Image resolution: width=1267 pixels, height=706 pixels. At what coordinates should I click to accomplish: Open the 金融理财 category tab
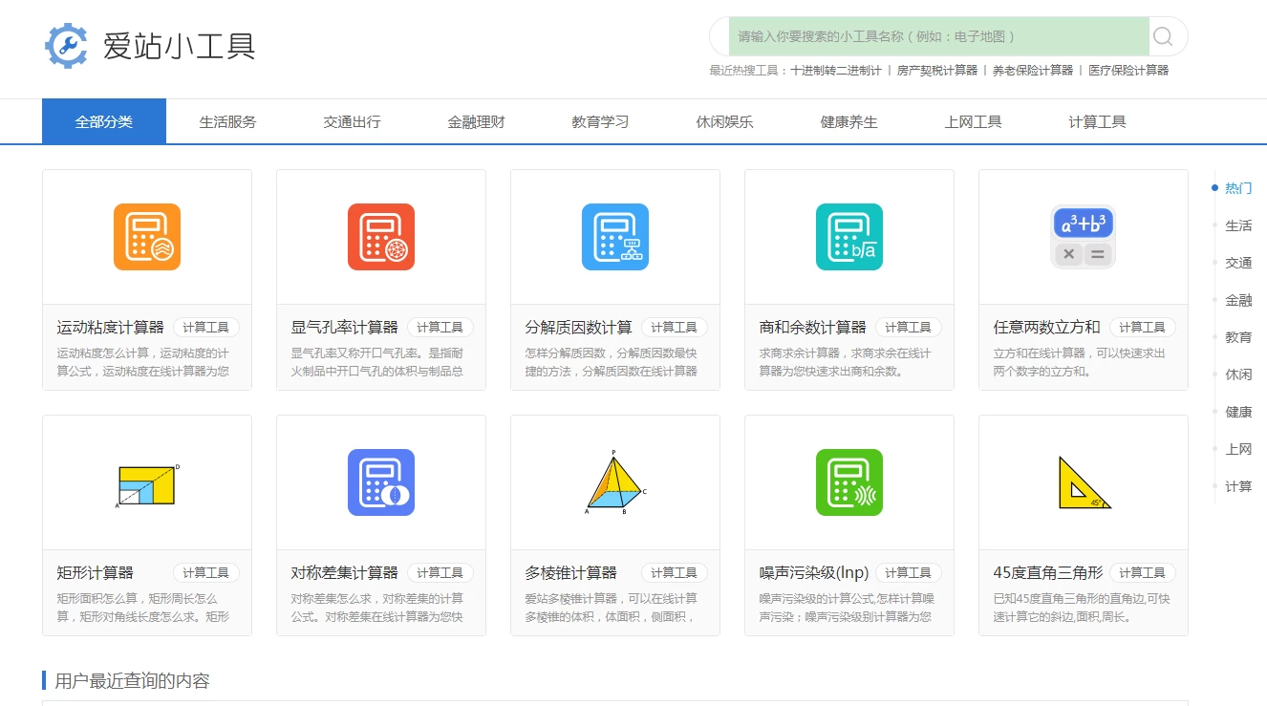point(475,120)
